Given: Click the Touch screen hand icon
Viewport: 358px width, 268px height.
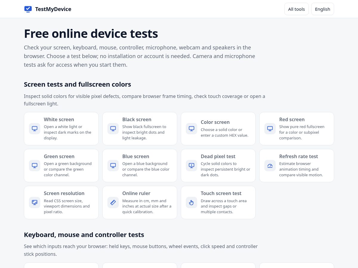Looking at the screenshot, I should pyautogui.click(x=192, y=202).
